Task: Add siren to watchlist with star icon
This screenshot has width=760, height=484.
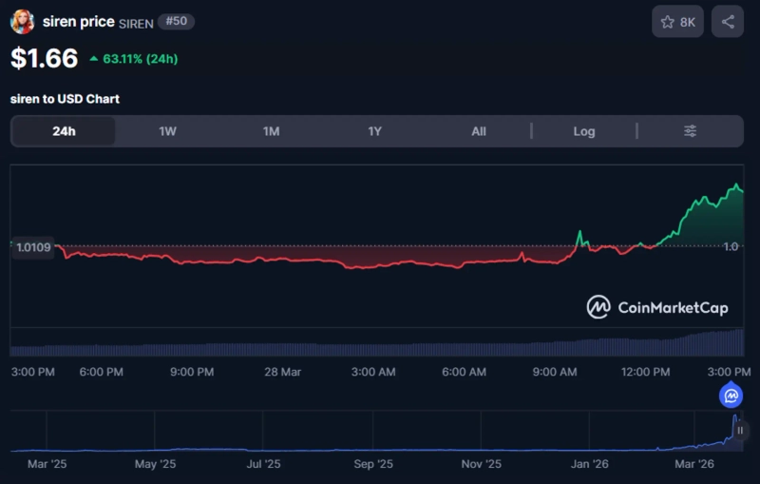Action: pos(677,22)
